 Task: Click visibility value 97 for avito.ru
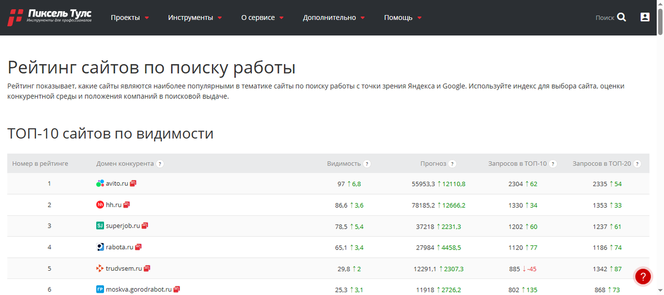click(x=341, y=184)
